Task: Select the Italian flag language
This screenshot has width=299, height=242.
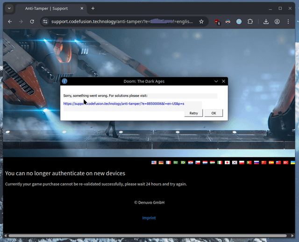Action: coord(220,163)
